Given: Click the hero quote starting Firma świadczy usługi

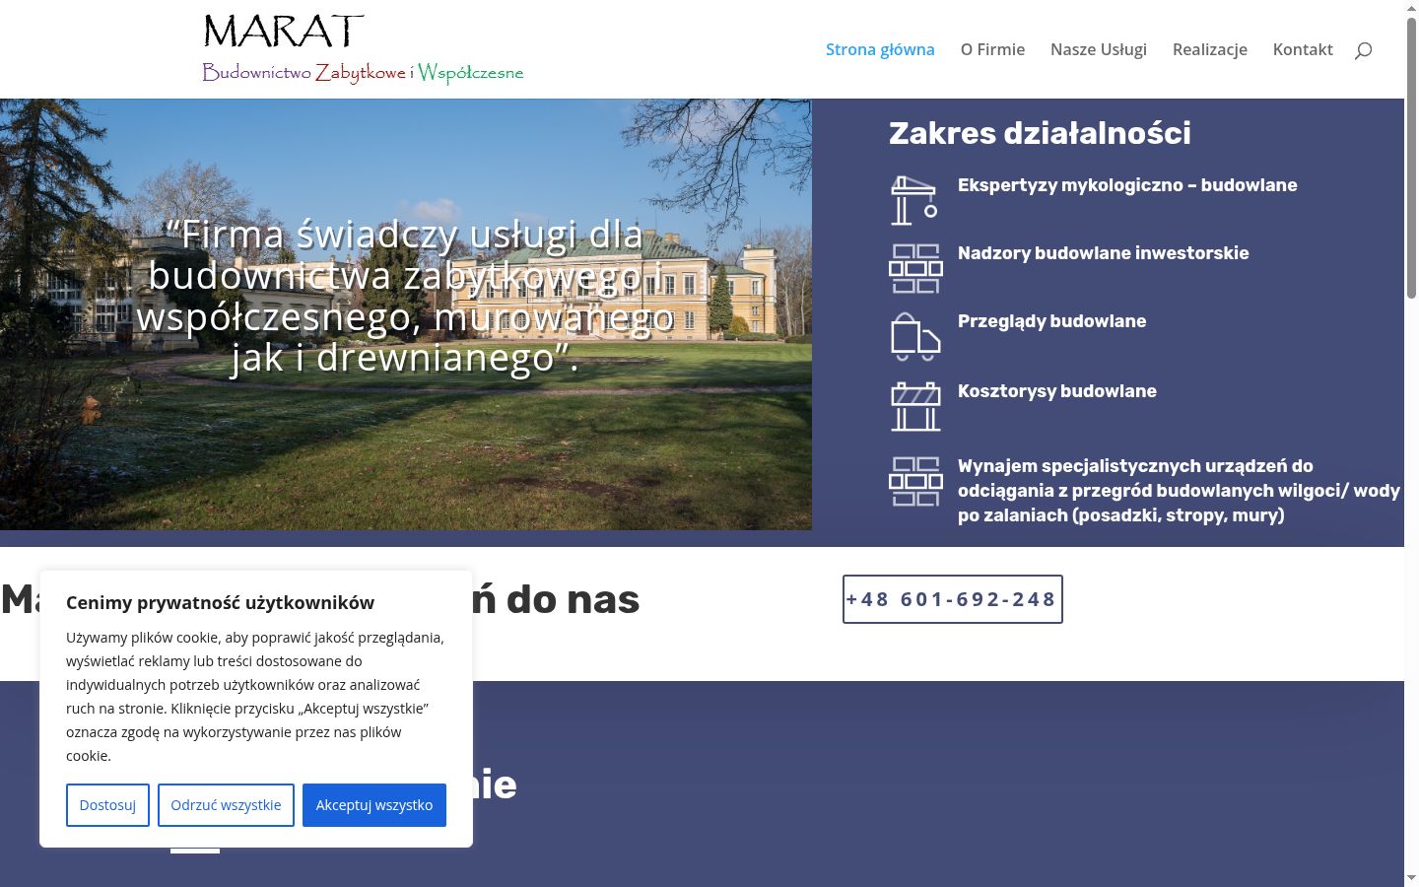Looking at the screenshot, I should [x=405, y=296].
